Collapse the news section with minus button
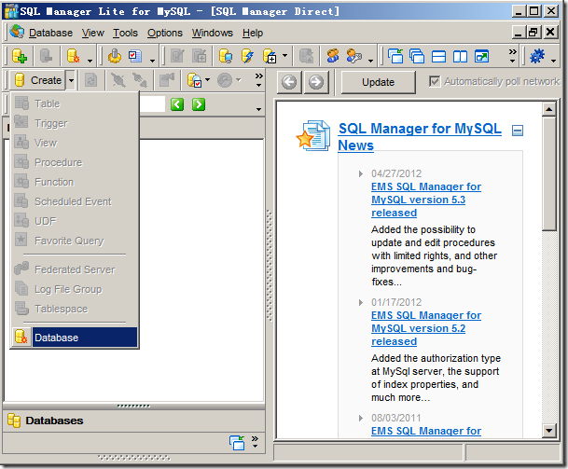The height and width of the screenshot is (469, 568). coord(518,130)
